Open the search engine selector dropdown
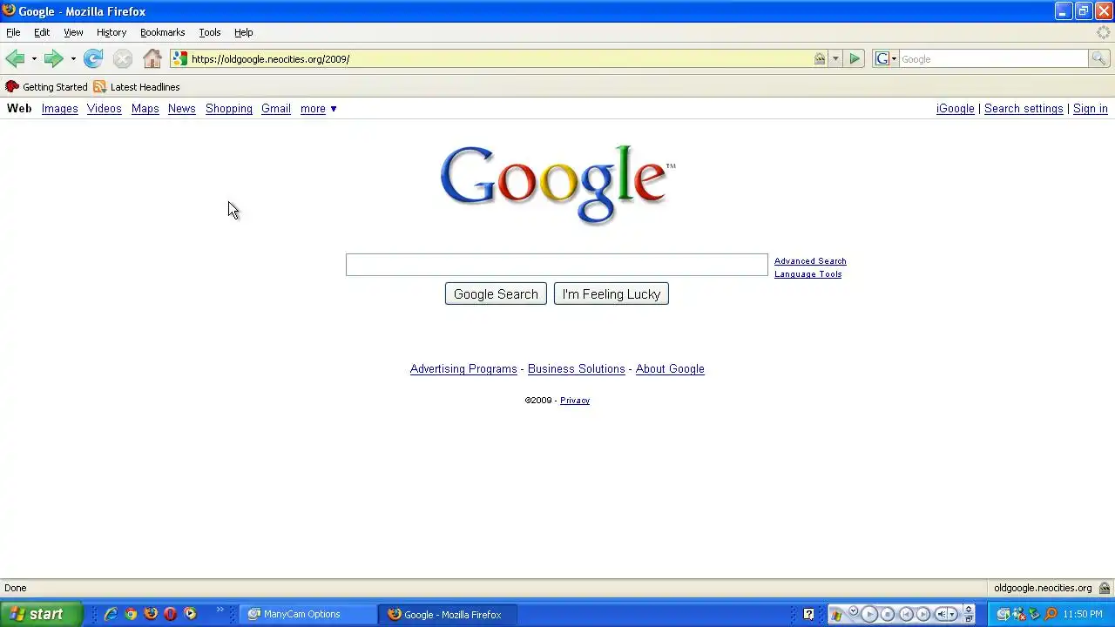This screenshot has width=1115, height=627. pos(885,58)
